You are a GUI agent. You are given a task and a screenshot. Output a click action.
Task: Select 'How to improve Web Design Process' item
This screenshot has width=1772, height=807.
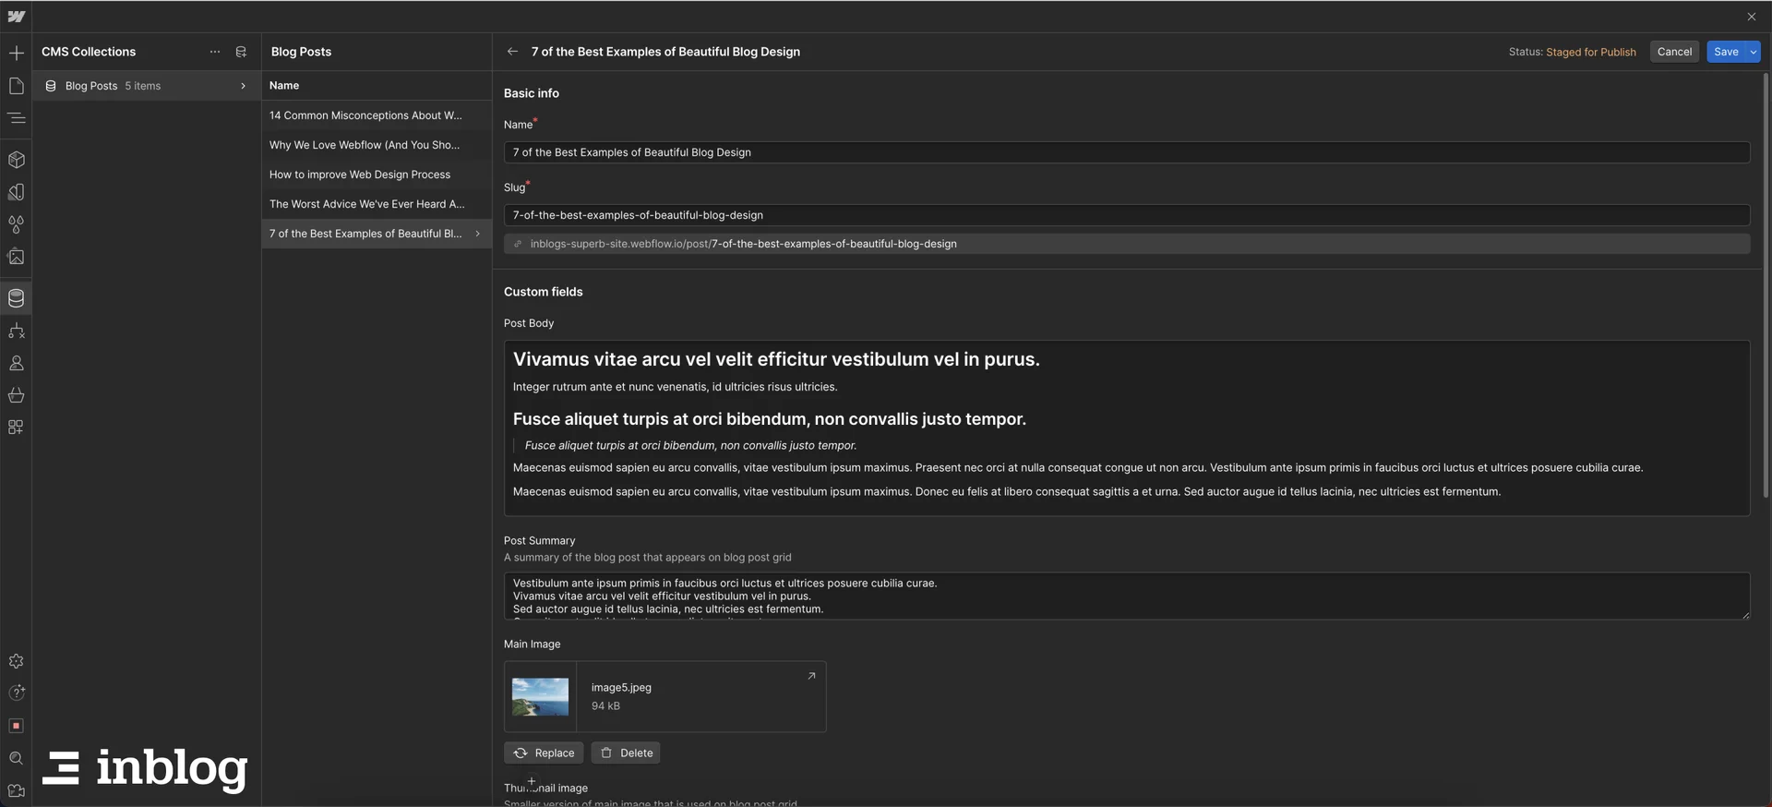click(x=360, y=175)
